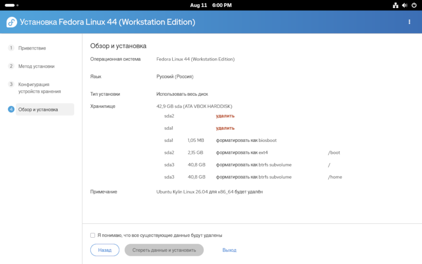Select the 'Метод установки' step in the sidebar
Screen dimensions: 422x264
coord(36,66)
